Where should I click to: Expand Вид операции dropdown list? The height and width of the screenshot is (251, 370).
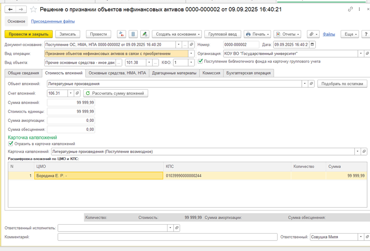click(191, 54)
